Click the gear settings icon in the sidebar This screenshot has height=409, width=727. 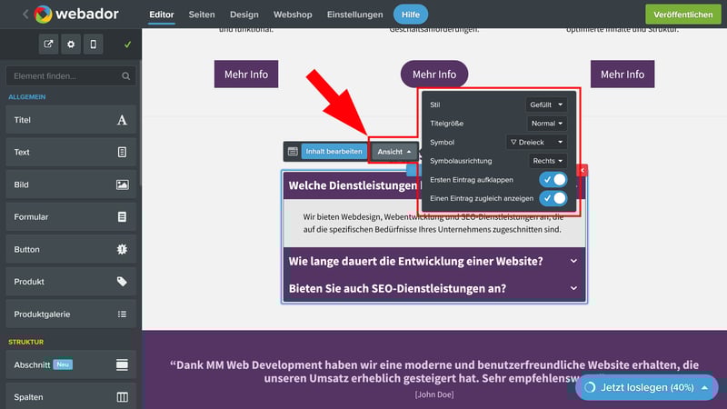[71, 44]
